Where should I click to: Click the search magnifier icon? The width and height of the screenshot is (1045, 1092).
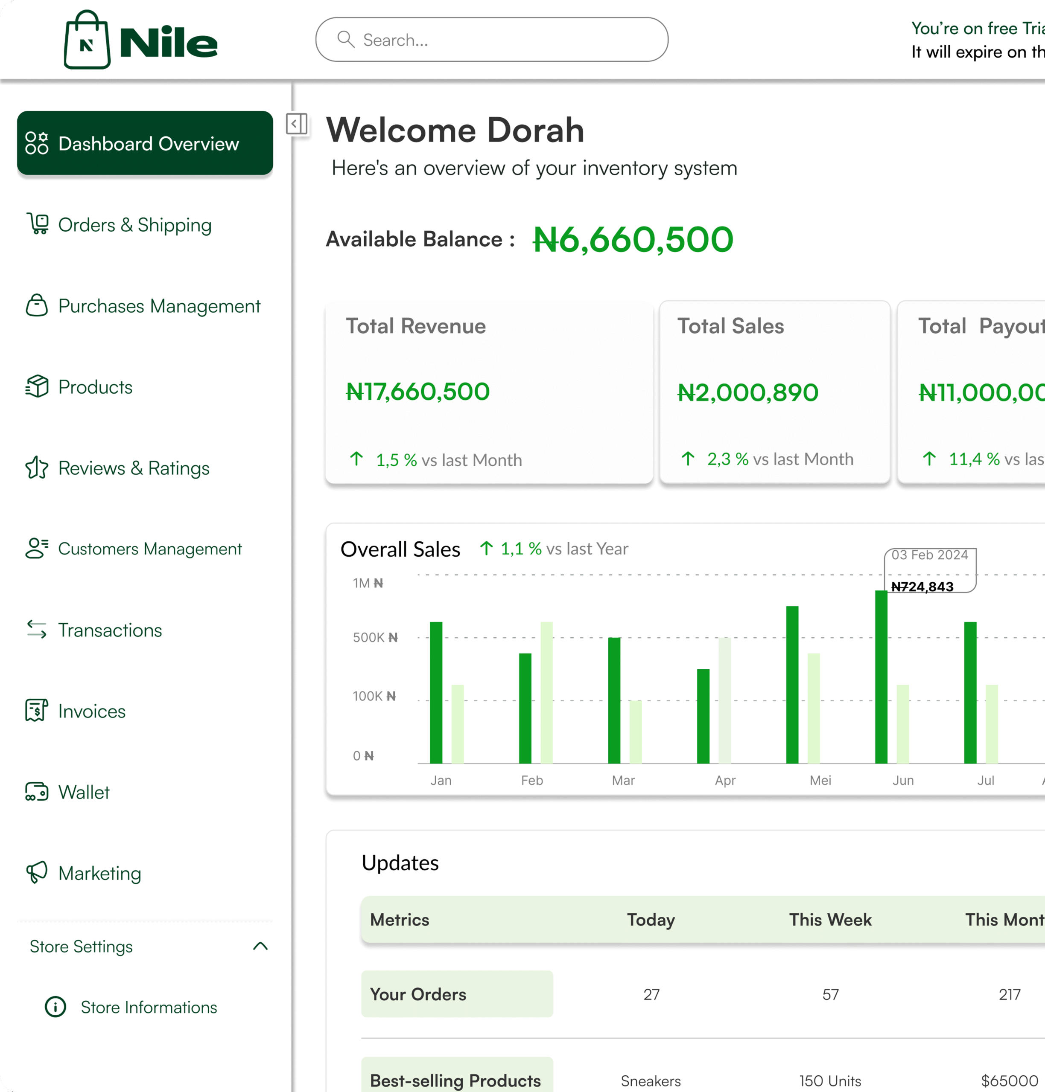346,40
